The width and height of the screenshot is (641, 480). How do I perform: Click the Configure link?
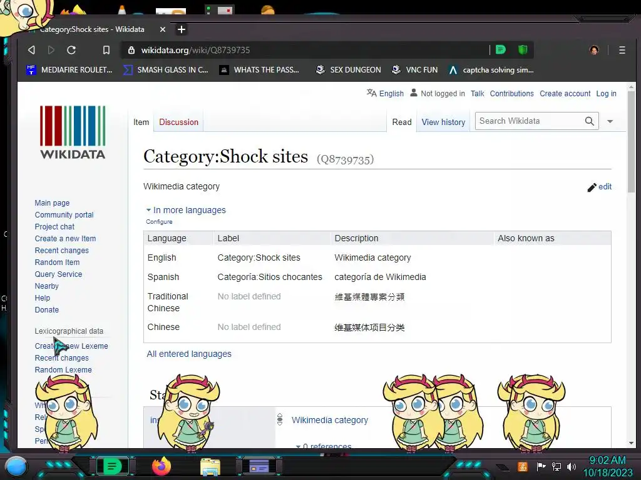159,222
